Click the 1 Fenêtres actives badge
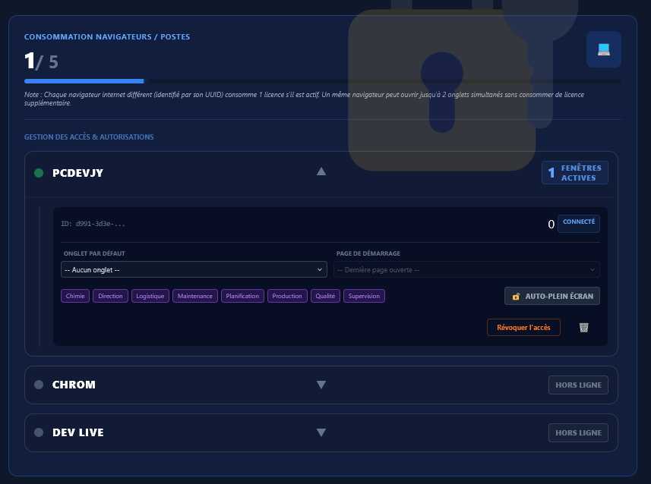651x484 pixels. tap(575, 172)
